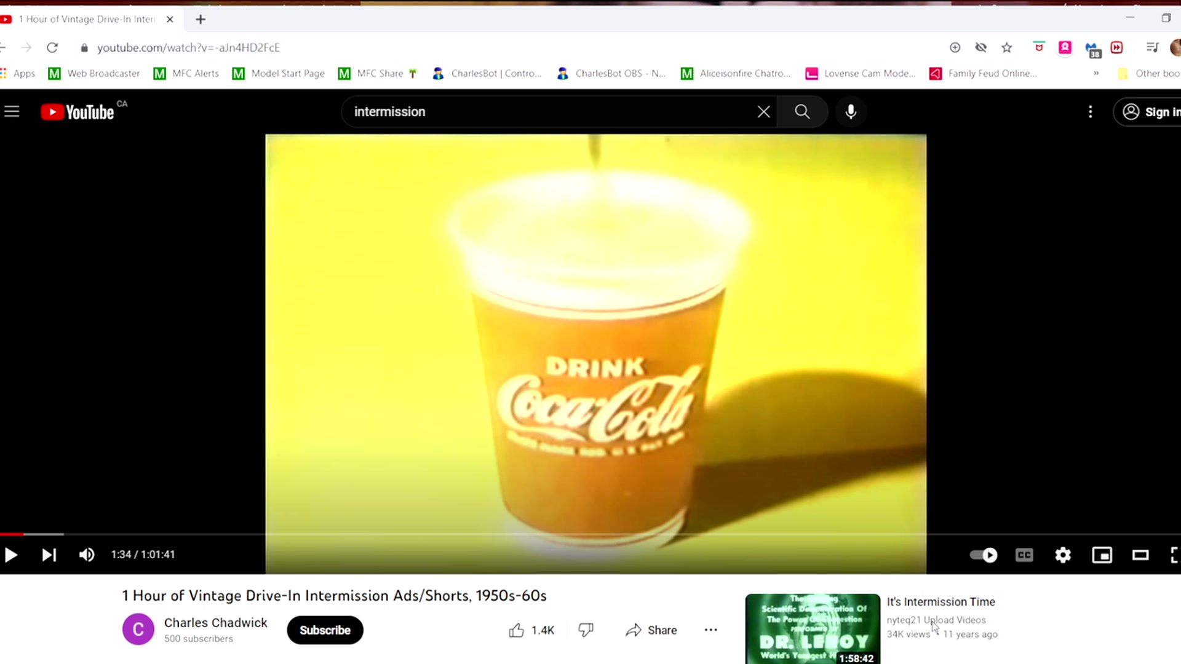
Task: Open more actions ellipsis below video
Action: 710,630
